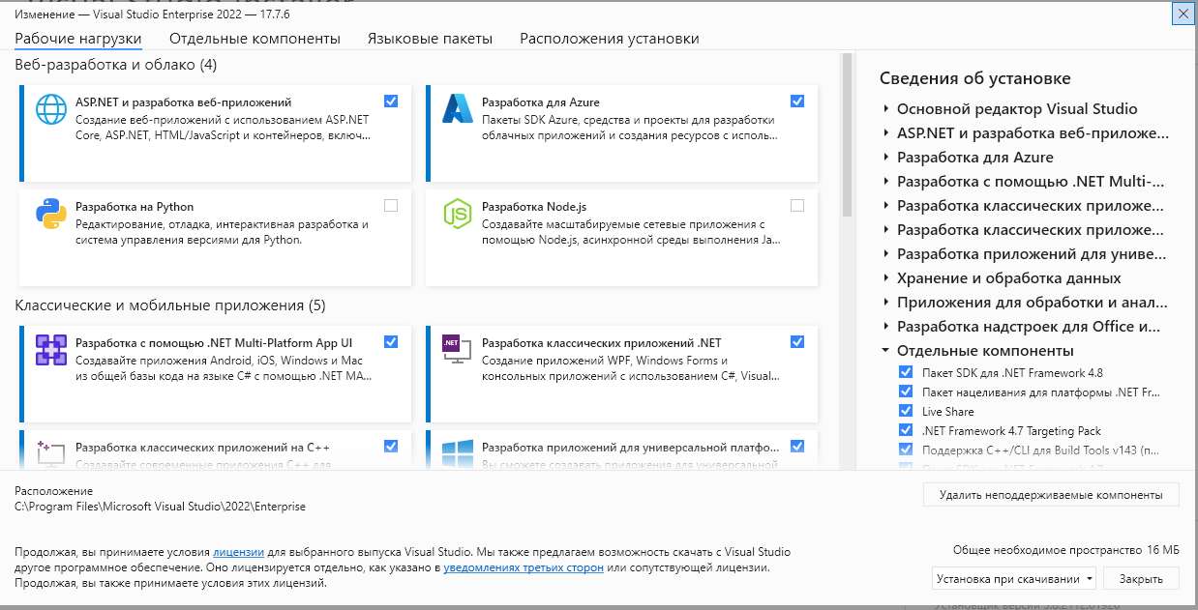This screenshot has width=1198, height=610.
Task: Check the Node.js development workload
Action: 797,205
